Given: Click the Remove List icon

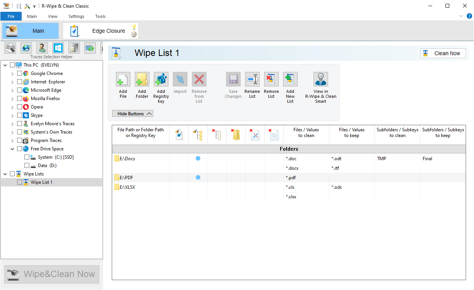Looking at the screenshot, I should (x=271, y=80).
